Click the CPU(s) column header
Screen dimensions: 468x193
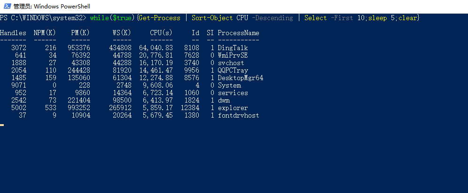click(161, 33)
